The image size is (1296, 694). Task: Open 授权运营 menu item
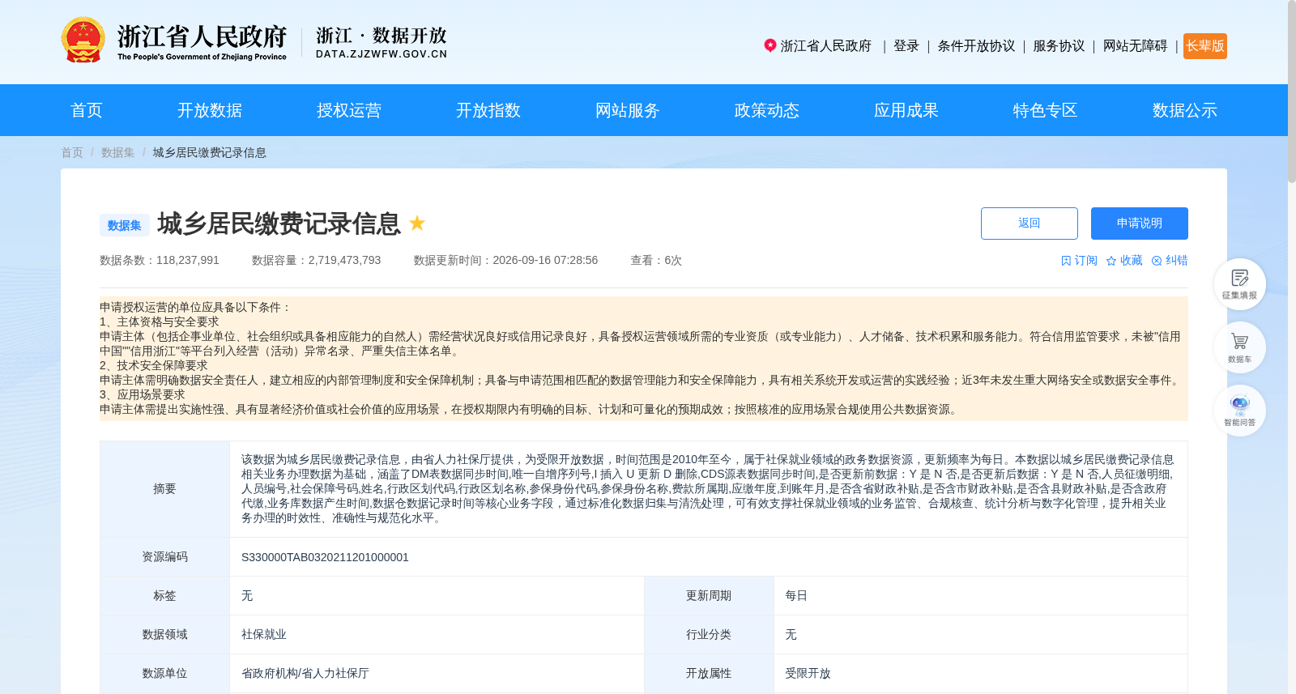(x=349, y=110)
